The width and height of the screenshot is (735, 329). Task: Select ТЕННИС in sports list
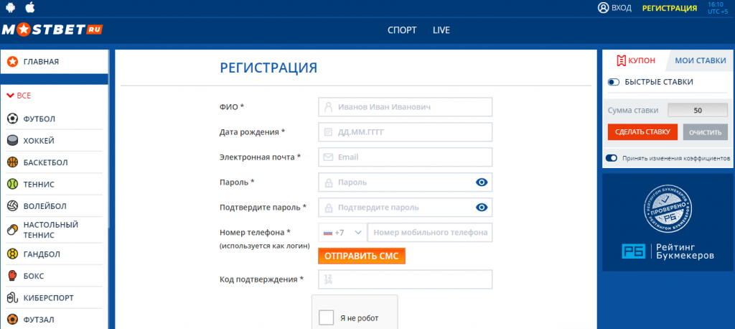point(55,184)
